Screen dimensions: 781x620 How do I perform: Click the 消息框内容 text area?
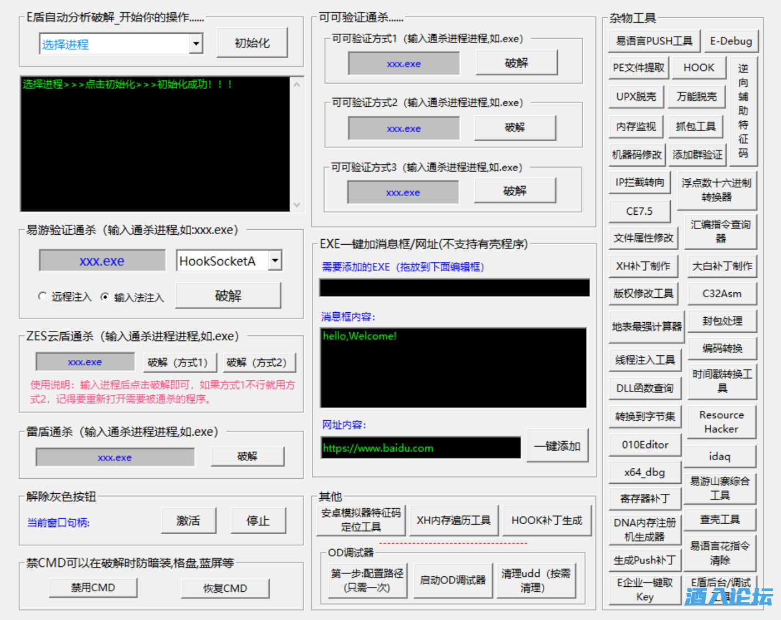[x=453, y=368]
